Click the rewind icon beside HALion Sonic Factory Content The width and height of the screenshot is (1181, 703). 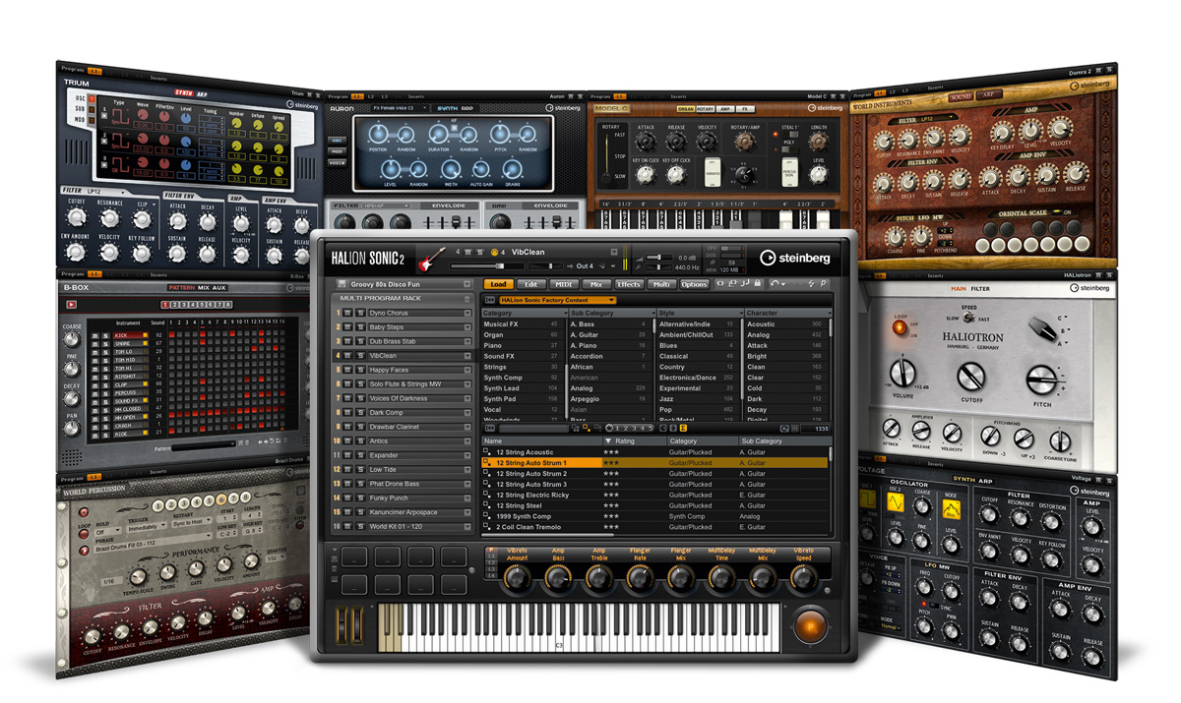coord(490,300)
